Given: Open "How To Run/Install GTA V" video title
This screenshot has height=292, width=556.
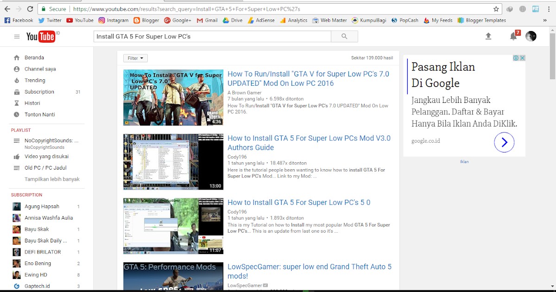Looking at the screenshot, I should click(308, 78).
